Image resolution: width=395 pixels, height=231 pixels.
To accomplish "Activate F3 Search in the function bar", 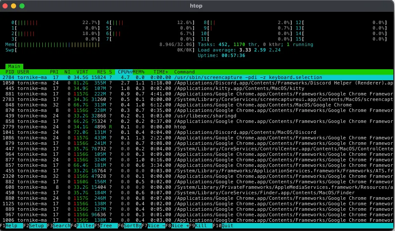I will (x=58, y=226).
